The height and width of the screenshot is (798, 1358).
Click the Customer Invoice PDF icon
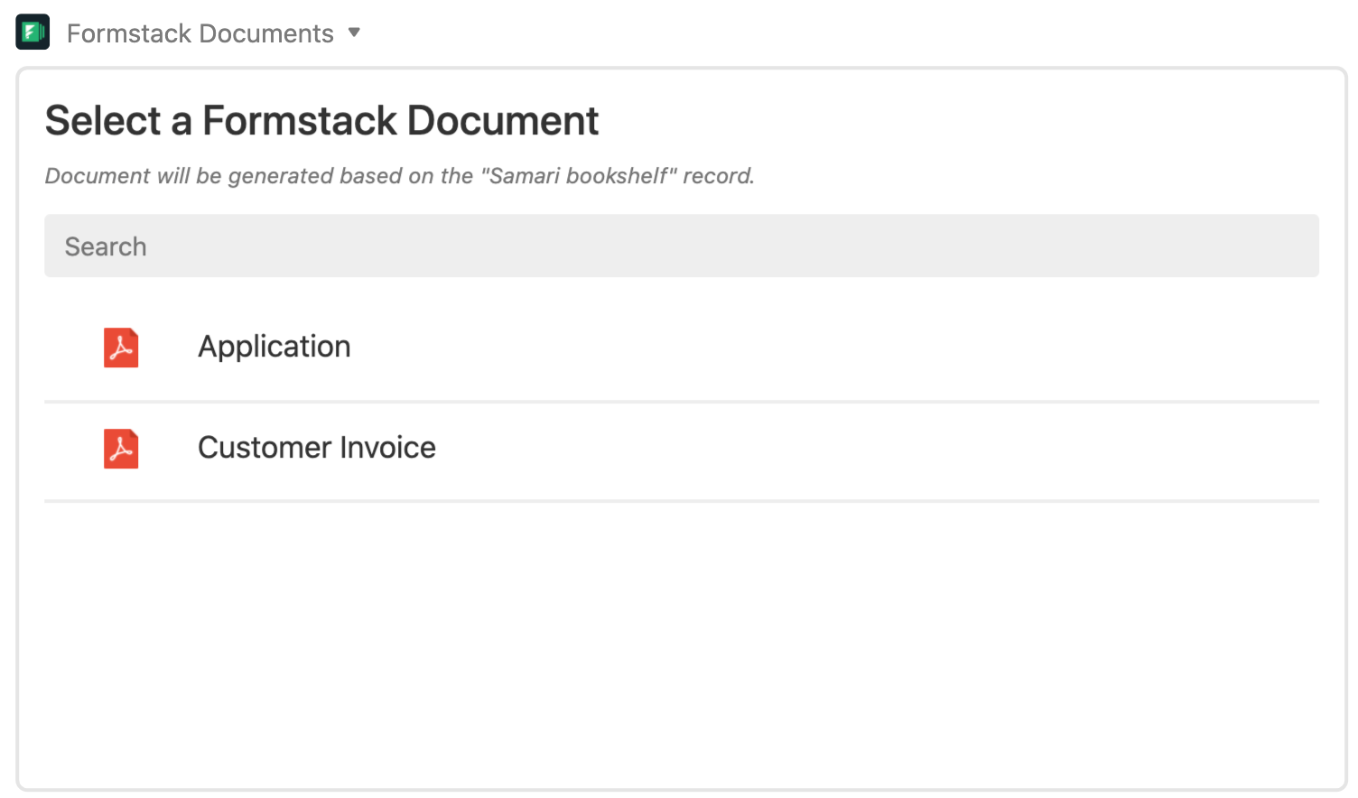pos(121,449)
